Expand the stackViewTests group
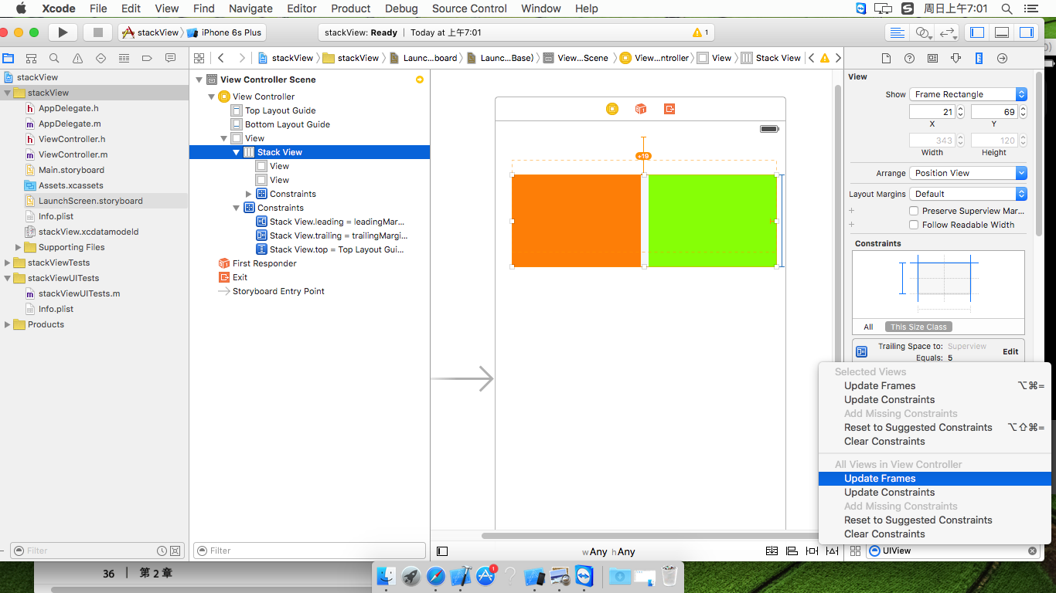The width and height of the screenshot is (1056, 593). click(8, 263)
